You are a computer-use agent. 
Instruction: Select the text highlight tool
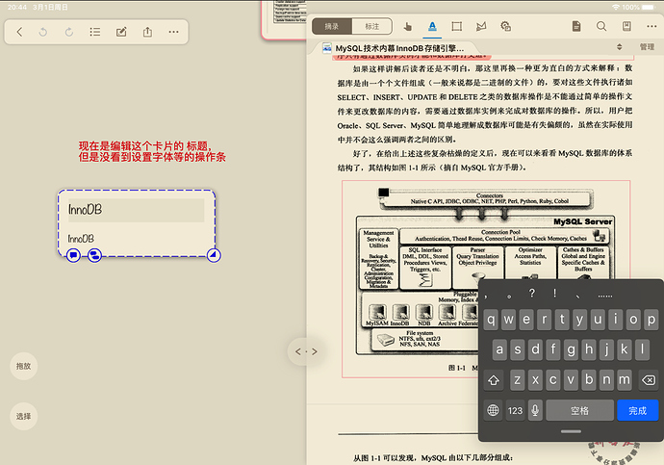(x=432, y=26)
